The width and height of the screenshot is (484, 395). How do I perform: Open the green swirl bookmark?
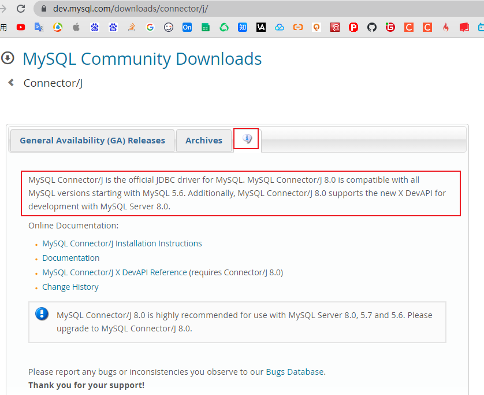point(224,28)
